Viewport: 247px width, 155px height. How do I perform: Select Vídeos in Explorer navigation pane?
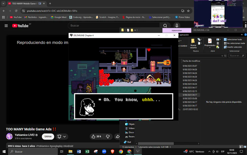[x=130, y=128]
